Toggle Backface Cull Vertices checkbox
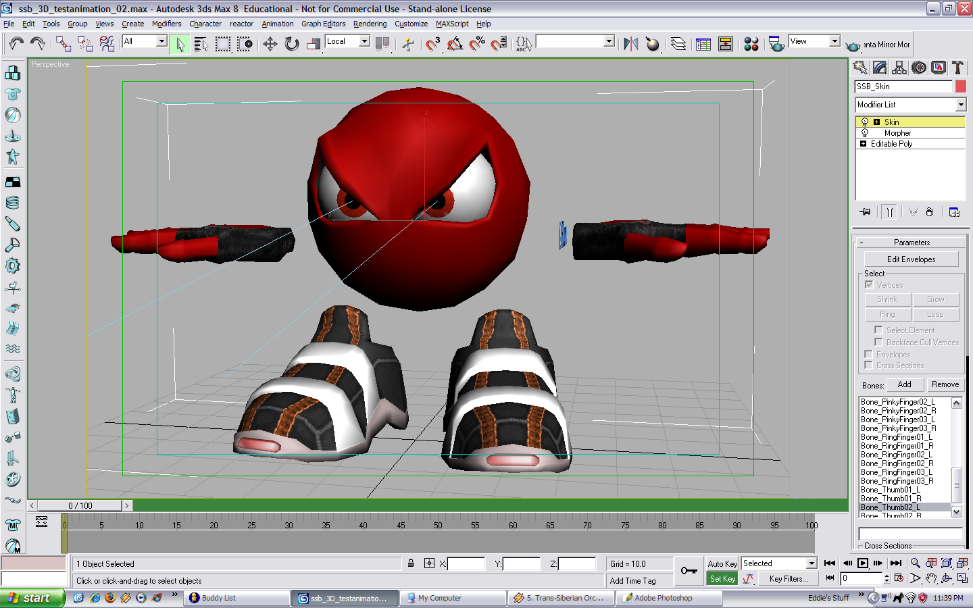The height and width of the screenshot is (608, 973). point(878,342)
